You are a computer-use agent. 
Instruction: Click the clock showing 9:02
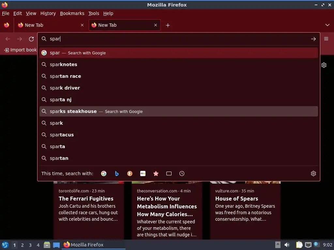[327, 245]
